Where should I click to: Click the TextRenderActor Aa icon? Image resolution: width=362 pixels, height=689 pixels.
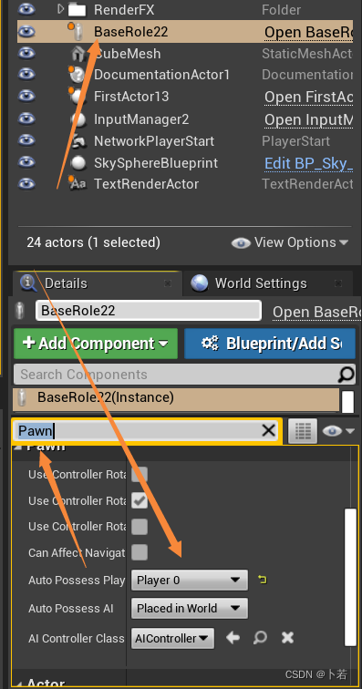78,184
